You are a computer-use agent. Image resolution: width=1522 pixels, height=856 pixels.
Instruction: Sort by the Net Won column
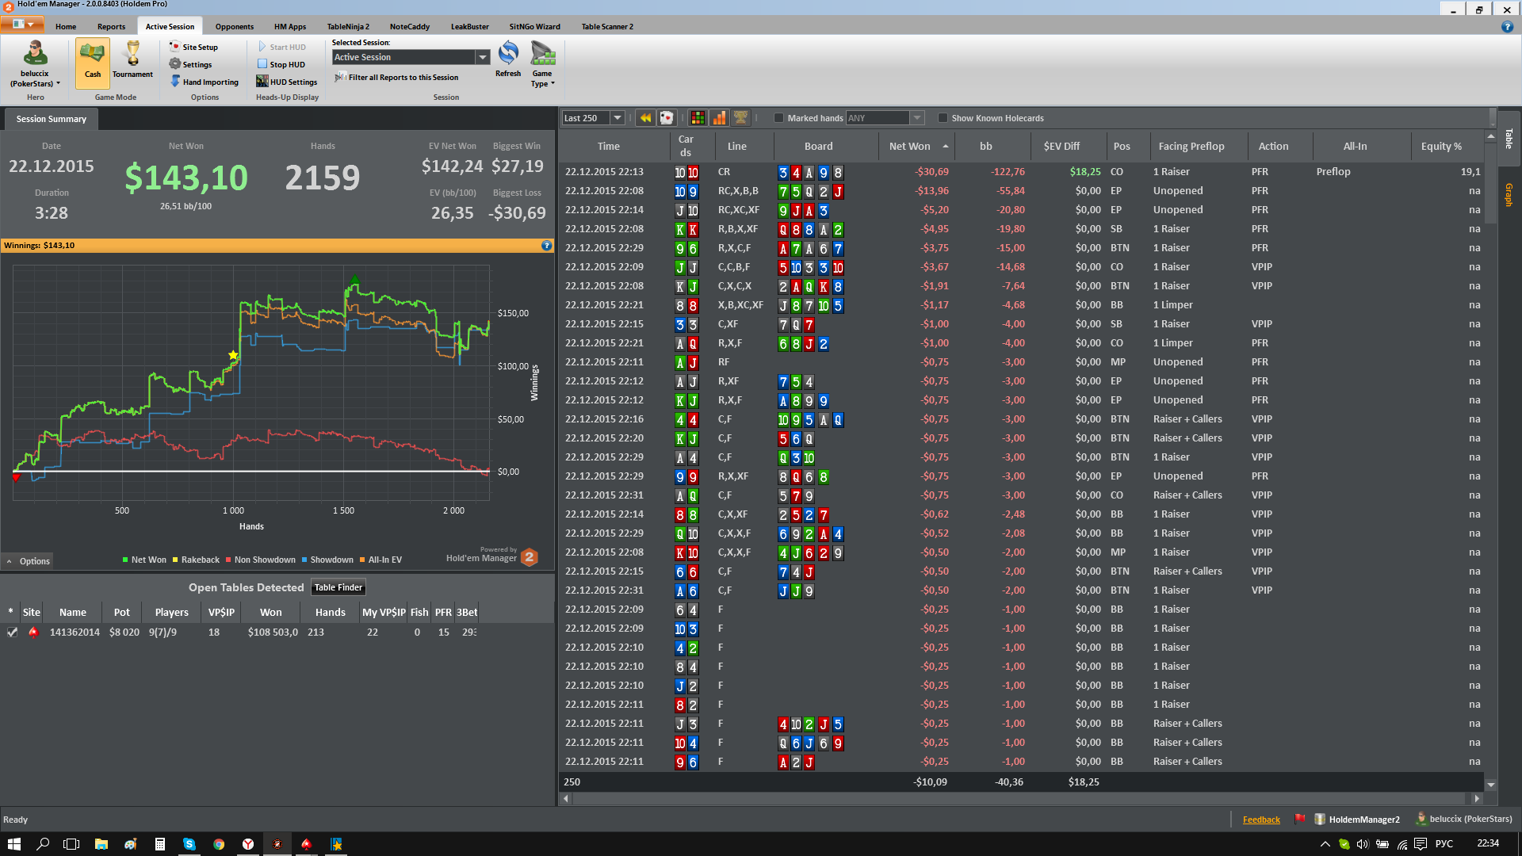click(916, 146)
